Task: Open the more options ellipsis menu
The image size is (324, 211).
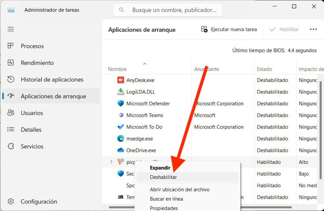Action: [313, 29]
